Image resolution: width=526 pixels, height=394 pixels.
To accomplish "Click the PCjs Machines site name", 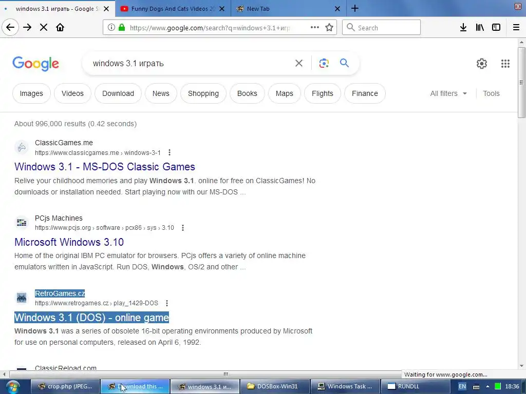I will [59, 218].
